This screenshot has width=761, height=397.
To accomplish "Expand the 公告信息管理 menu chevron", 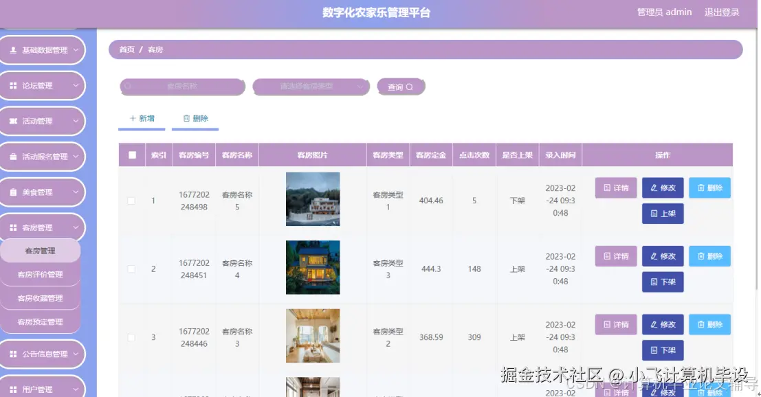I will (x=76, y=354).
